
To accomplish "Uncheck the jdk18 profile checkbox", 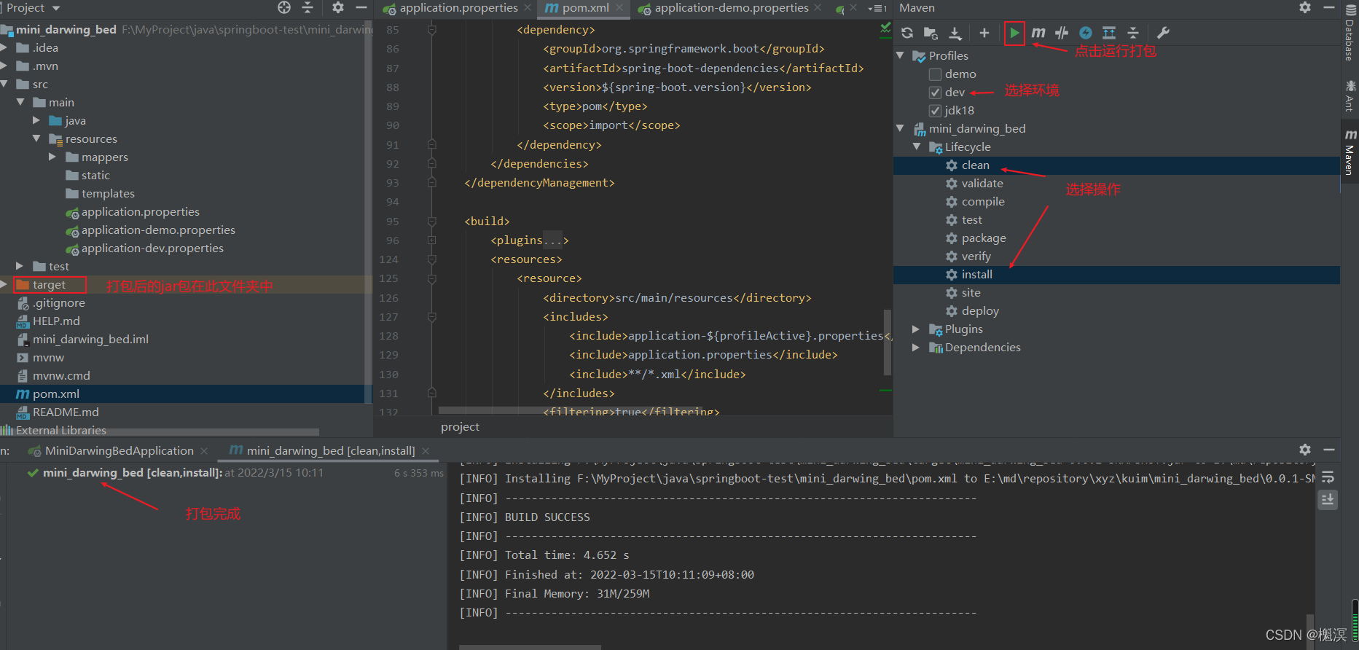I will click(x=935, y=111).
